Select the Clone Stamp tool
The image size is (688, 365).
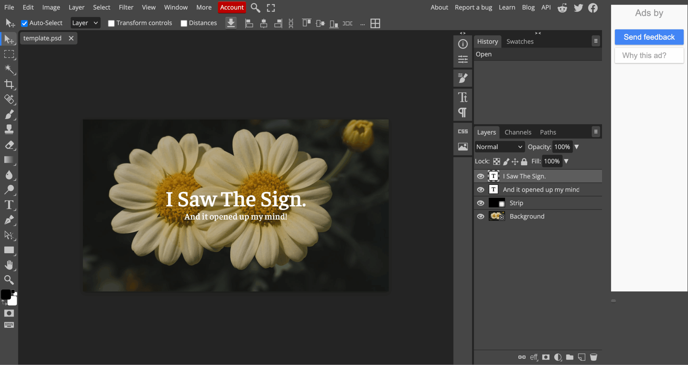pos(9,129)
